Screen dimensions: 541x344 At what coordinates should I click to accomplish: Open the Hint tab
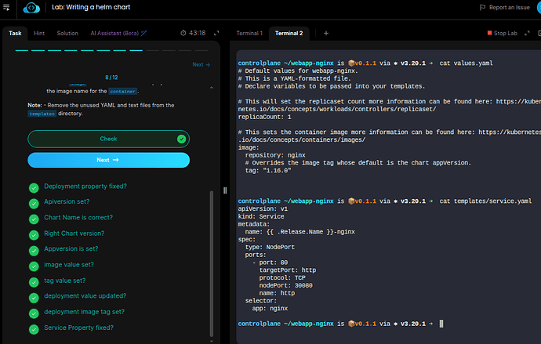pyautogui.click(x=39, y=33)
